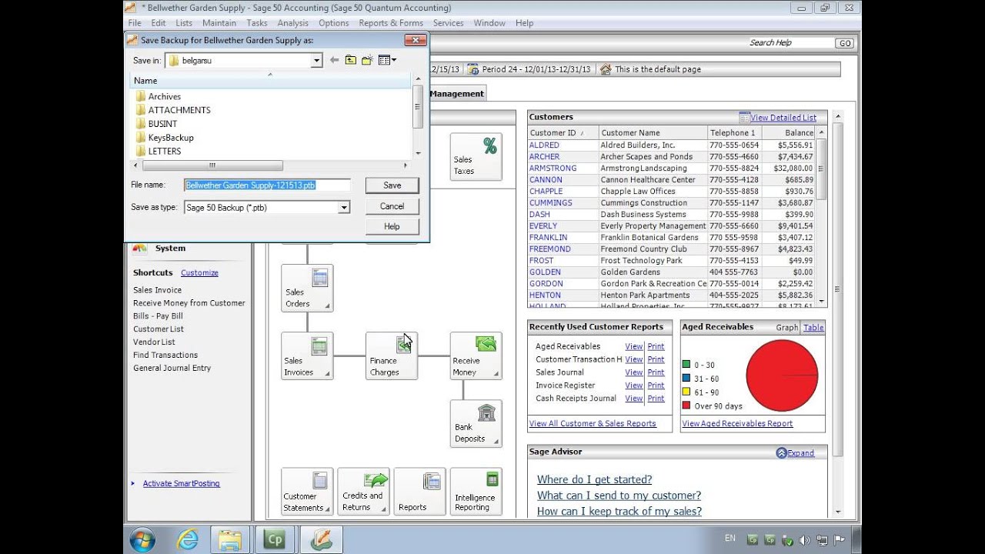Click the Cancel button in backup dialog

[x=392, y=206]
